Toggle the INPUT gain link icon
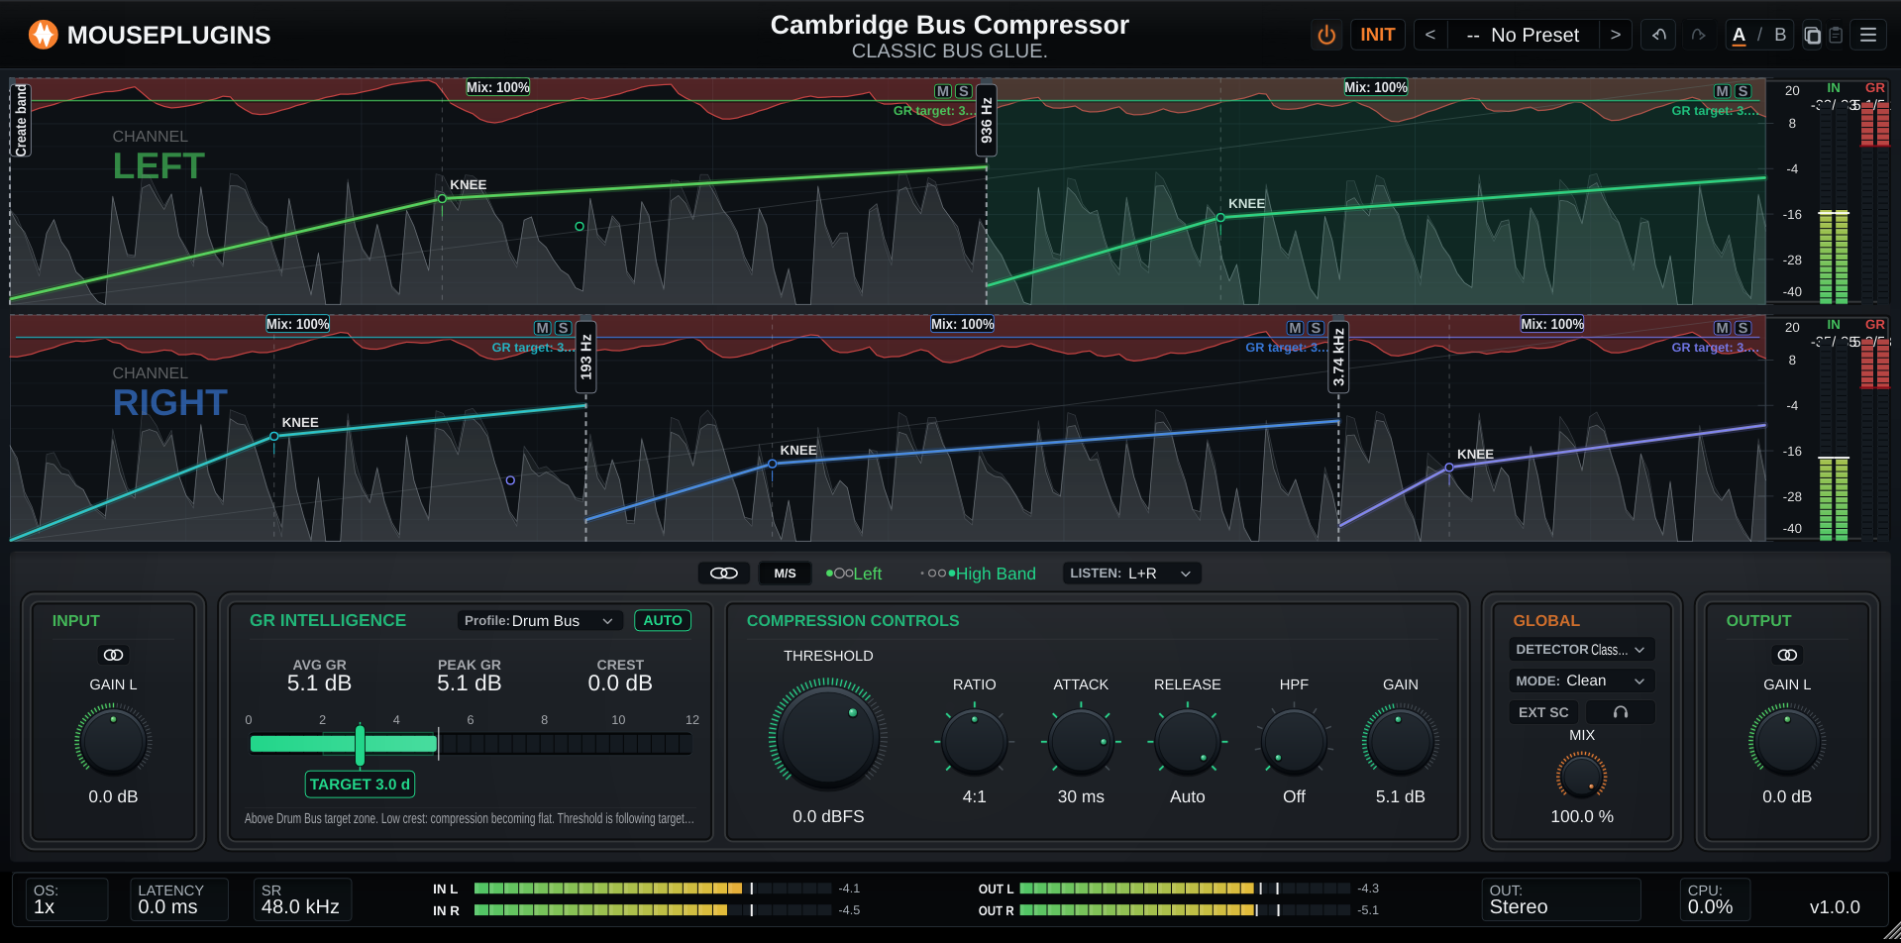The width and height of the screenshot is (1901, 943). click(x=113, y=655)
